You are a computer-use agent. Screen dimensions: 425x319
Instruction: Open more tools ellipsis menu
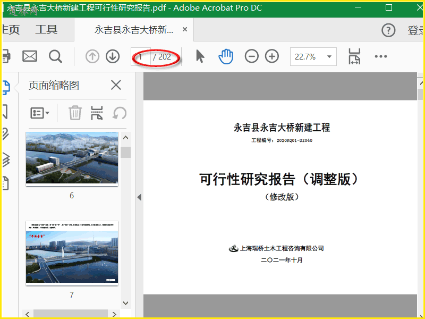pyautogui.click(x=381, y=56)
